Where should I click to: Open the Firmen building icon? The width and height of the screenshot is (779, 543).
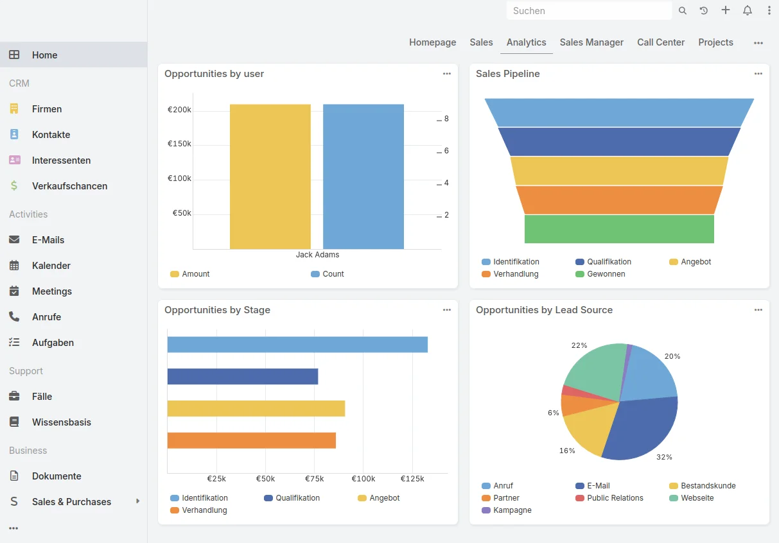pyautogui.click(x=14, y=109)
